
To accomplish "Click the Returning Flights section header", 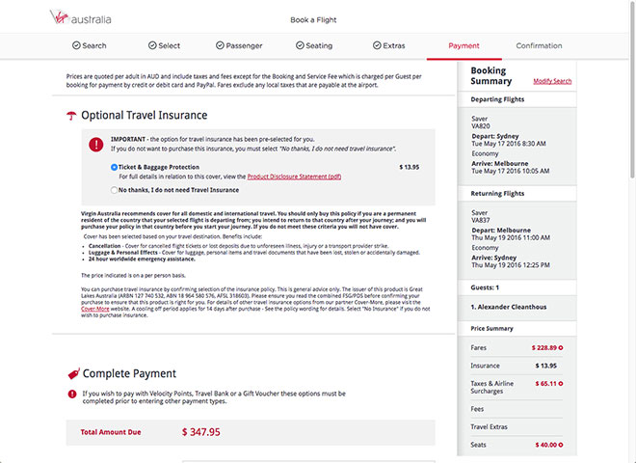I will point(497,194).
